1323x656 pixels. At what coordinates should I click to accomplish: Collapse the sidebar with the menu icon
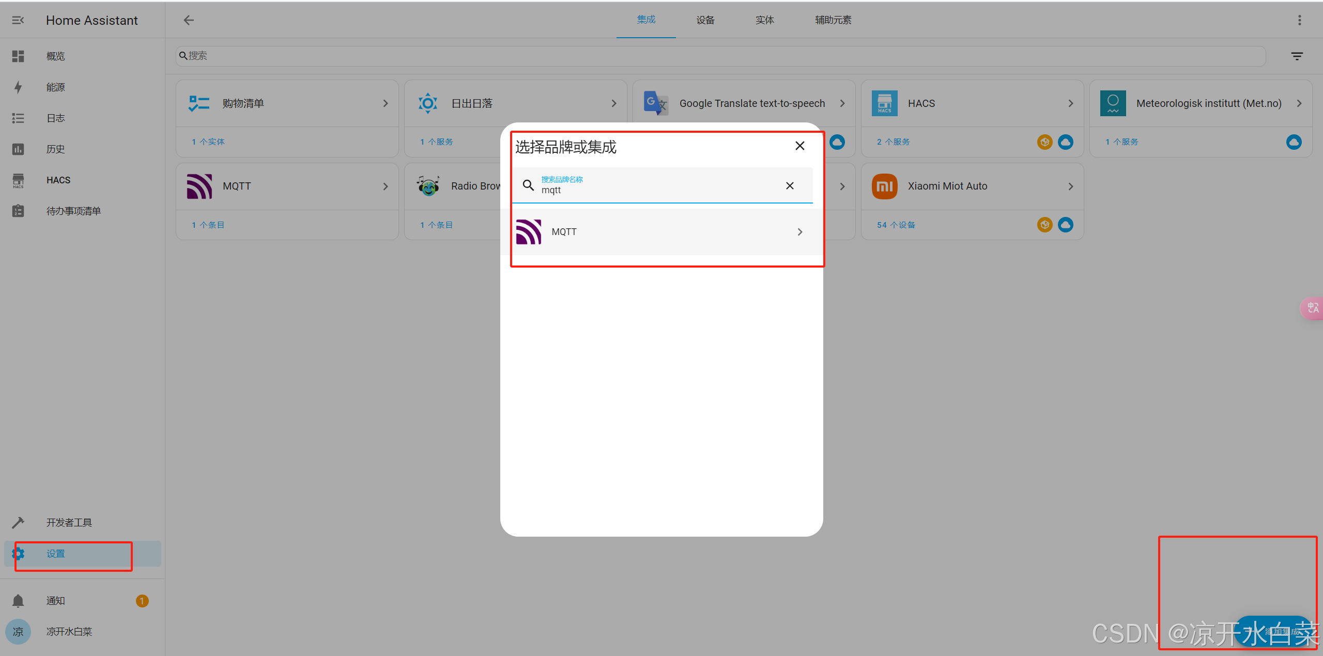coord(18,20)
